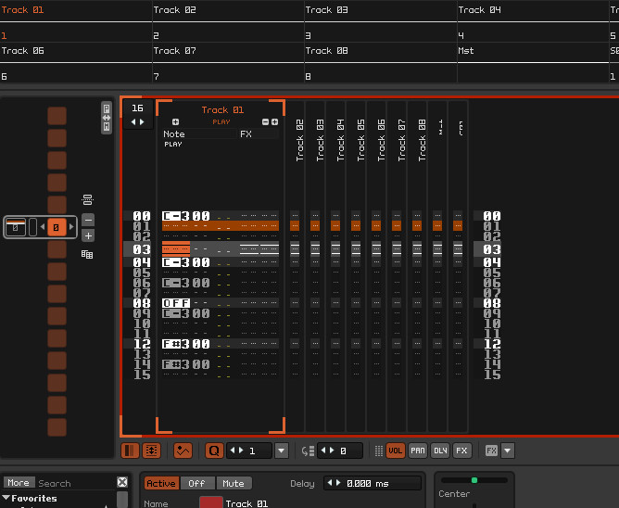The width and height of the screenshot is (619, 508).
Task: Open the quantize options dropdown
Action: tap(282, 451)
